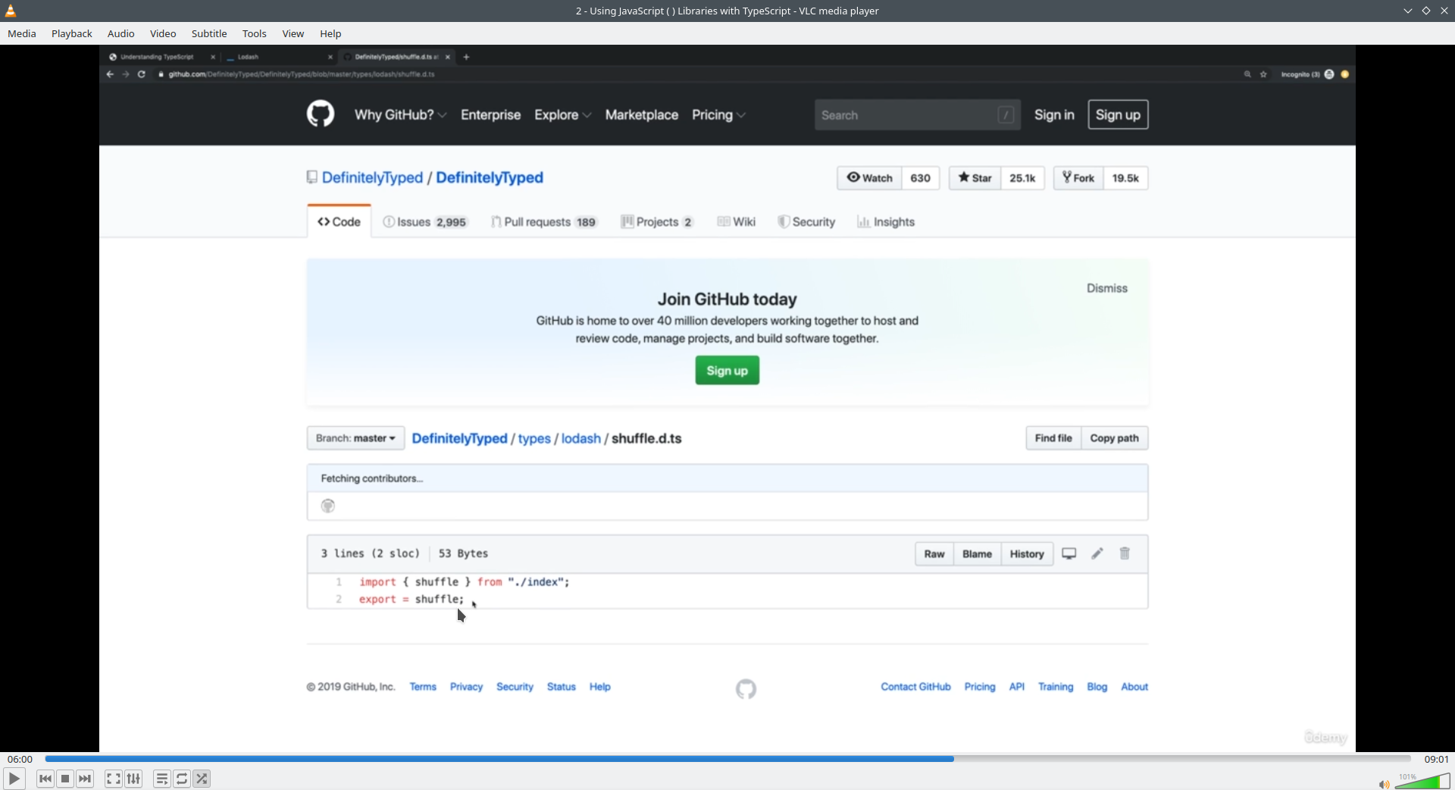Switch to the Insights tab
Viewport: 1455px width, 790px height.
tap(885, 221)
